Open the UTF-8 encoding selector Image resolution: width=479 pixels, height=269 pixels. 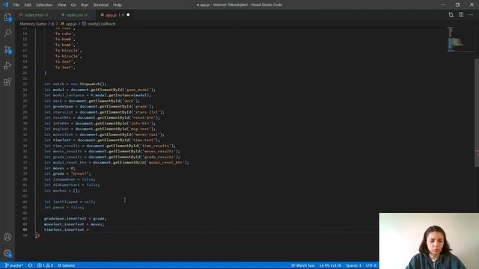tap(371, 265)
